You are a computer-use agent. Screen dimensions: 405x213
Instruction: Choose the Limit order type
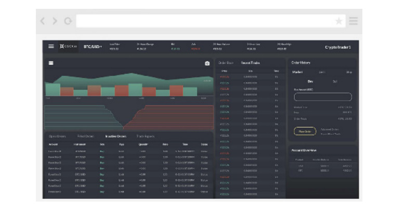coord(322,72)
